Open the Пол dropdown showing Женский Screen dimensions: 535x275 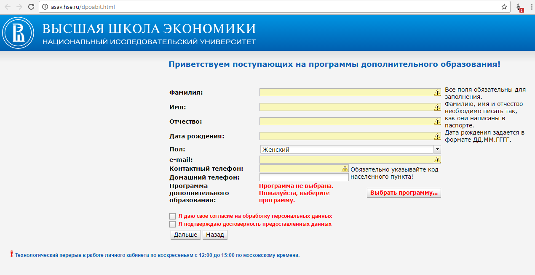click(350, 149)
